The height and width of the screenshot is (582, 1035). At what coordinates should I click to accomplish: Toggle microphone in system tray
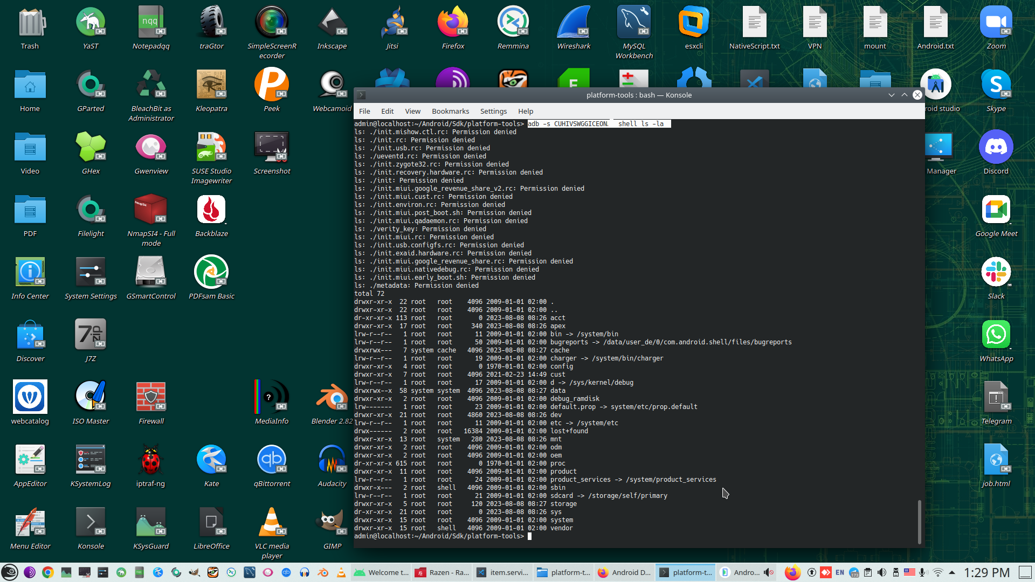click(x=923, y=572)
